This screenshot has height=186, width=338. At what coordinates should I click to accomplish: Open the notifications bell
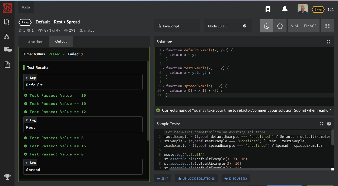[x=285, y=9]
